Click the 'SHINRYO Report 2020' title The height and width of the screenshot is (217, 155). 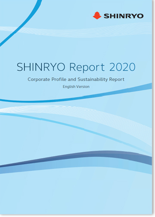point(76,67)
